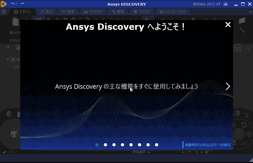Jump to sixth welcome page dot
The image size is (253, 163).
(140, 145)
